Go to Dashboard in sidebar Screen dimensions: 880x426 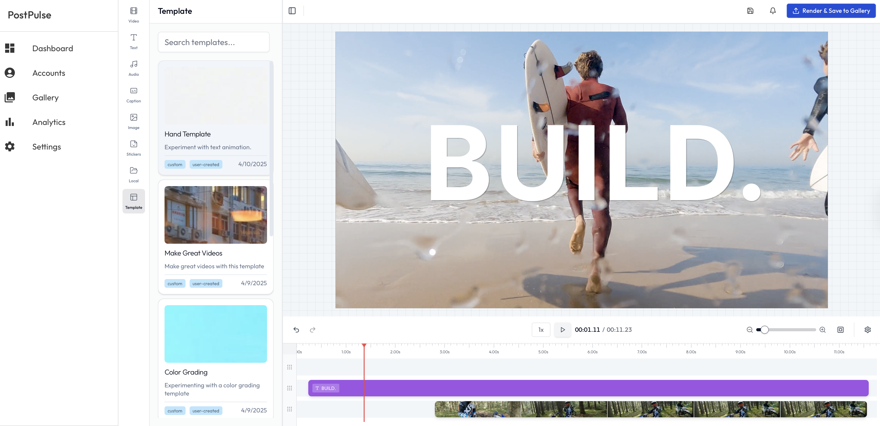tap(53, 48)
